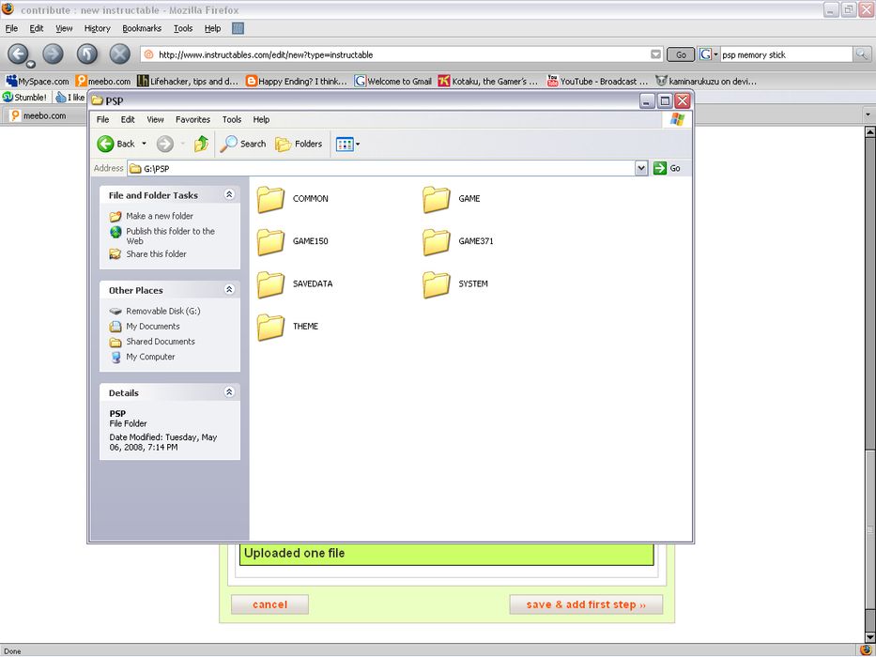Select the SYSTEM folder icon
This screenshot has width=876, height=657.
coord(437,284)
